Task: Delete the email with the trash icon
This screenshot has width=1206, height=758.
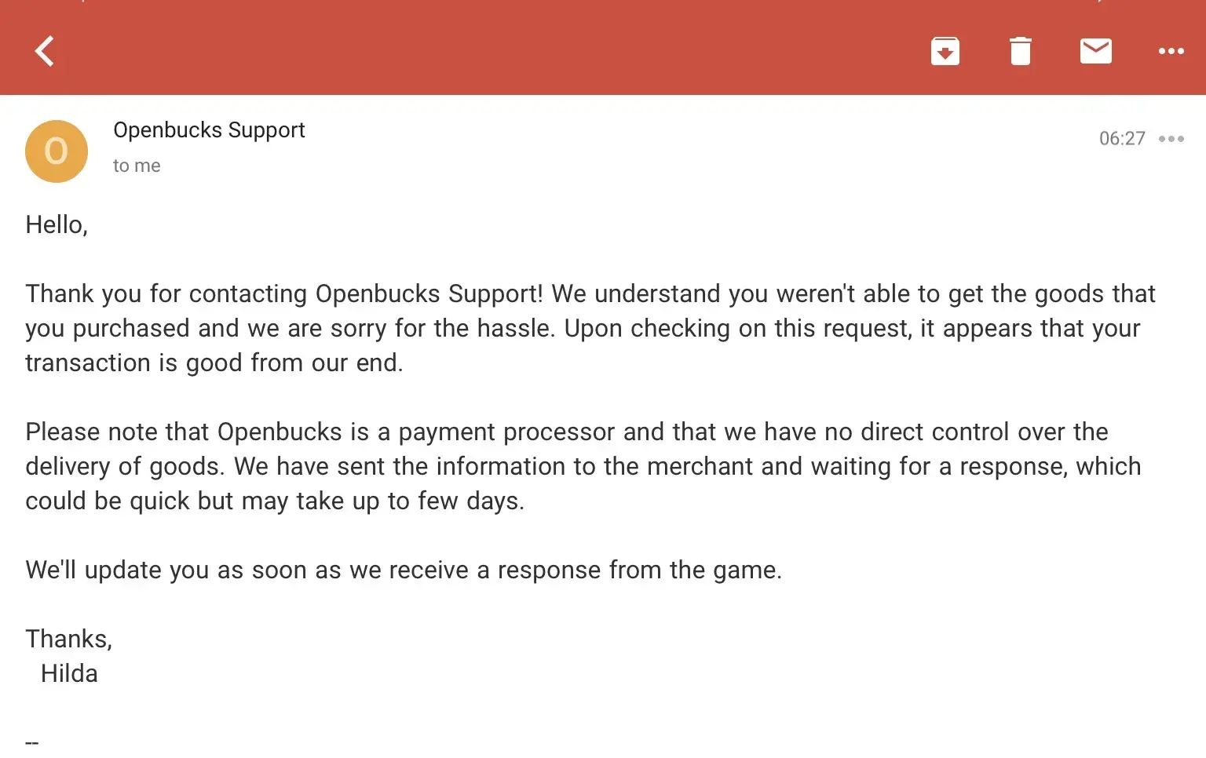Action: pos(1020,52)
